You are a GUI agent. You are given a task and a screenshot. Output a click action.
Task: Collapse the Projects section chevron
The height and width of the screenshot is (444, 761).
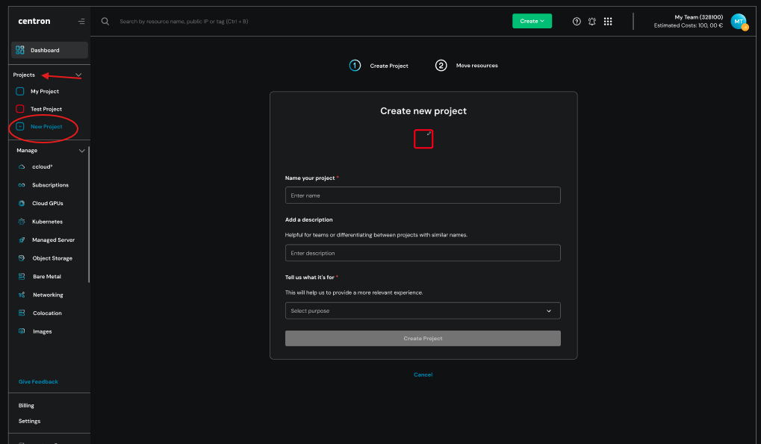point(78,75)
